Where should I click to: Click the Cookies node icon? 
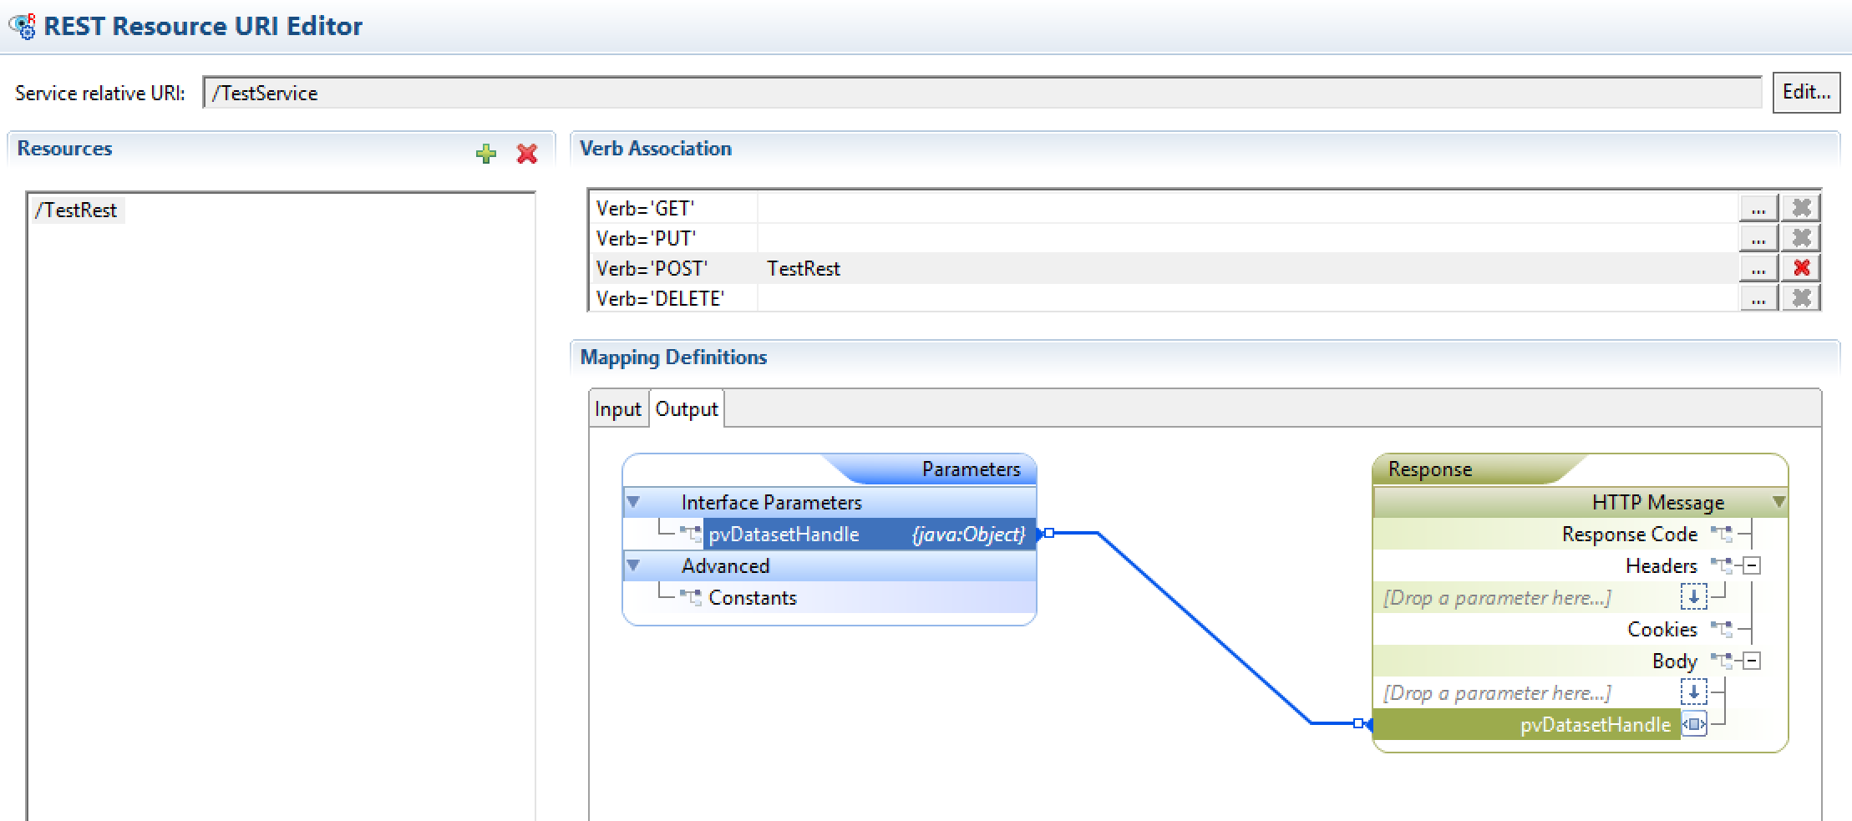pos(1721,629)
